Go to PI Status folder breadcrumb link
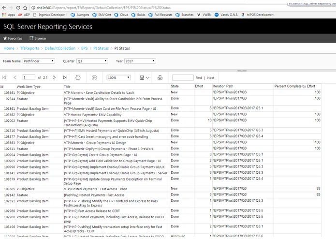 point(101,48)
